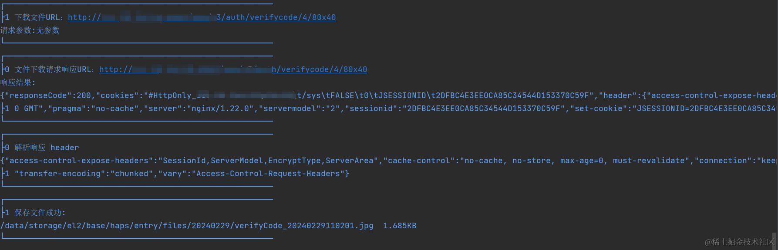Click the 解析响应 header log heading

(x=47, y=148)
